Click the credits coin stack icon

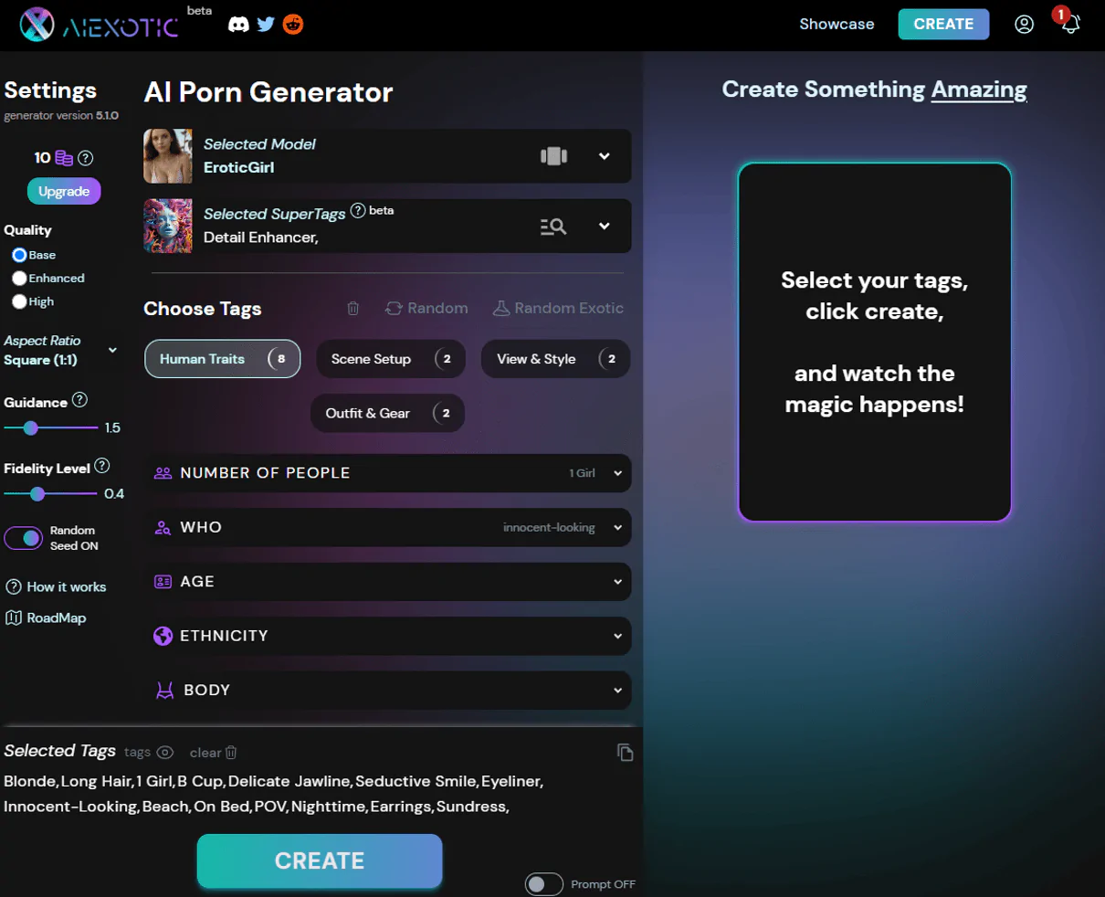pos(64,158)
